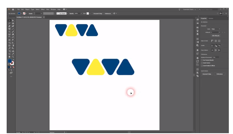Check Scale Strokes & Effects option
This screenshot has height=134, width=233.
point(202,65)
